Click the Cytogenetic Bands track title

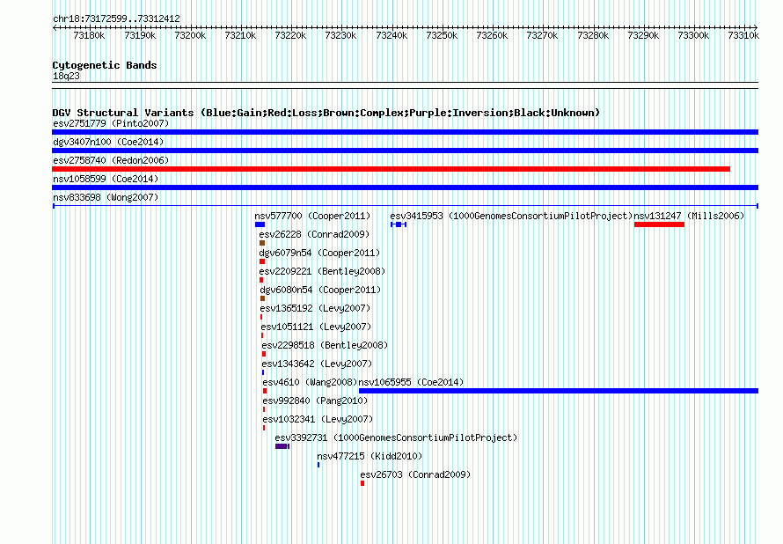tap(105, 65)
